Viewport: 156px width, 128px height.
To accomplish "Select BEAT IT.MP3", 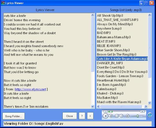I will [122, 42].
